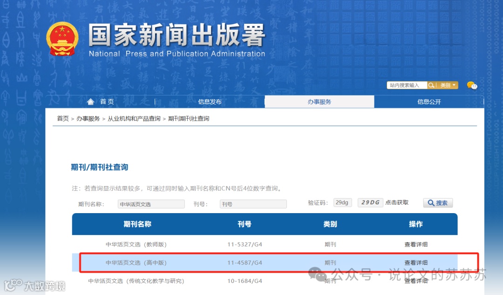The image size is (503, 295).
Task: Open the 信息发布 navigation tab
Action: [x=210, y=101]
